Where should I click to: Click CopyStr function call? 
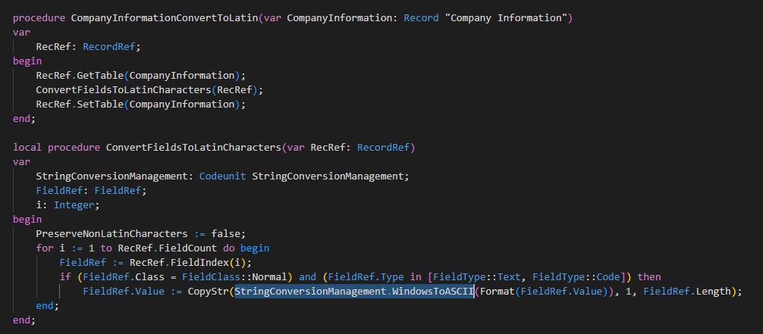[x=209, y=292]
